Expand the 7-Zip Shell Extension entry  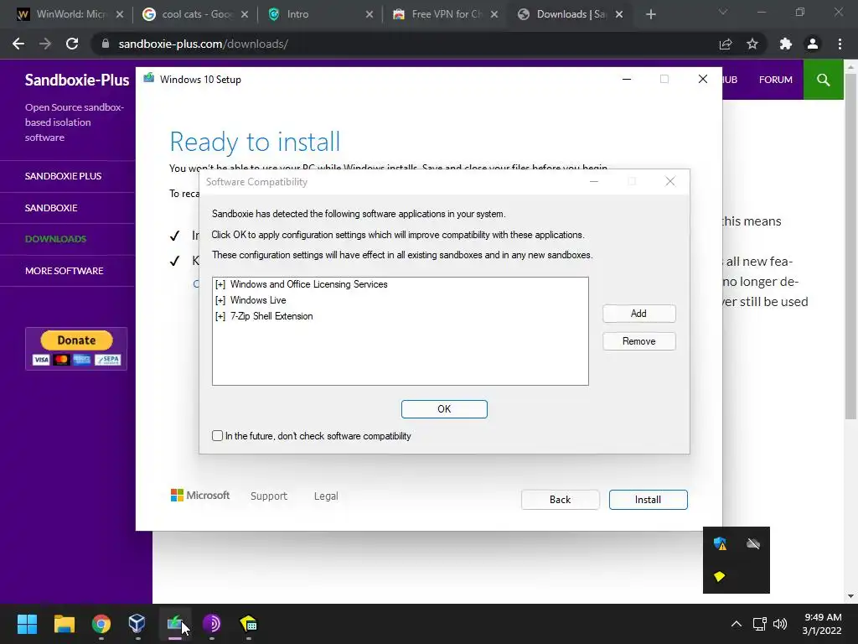click(220, 316)
